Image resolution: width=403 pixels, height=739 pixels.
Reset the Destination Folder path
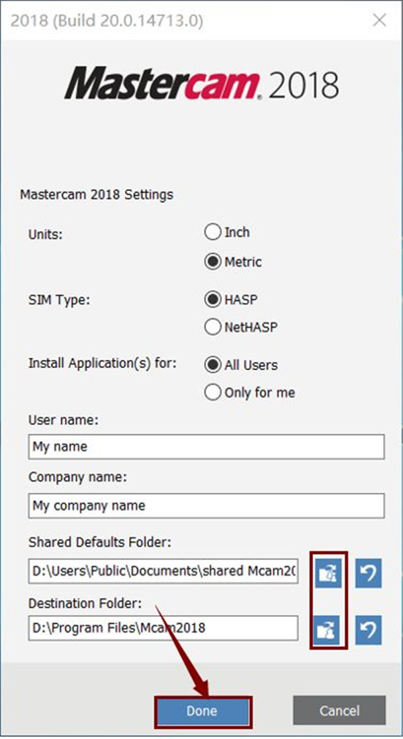point(368,630)
